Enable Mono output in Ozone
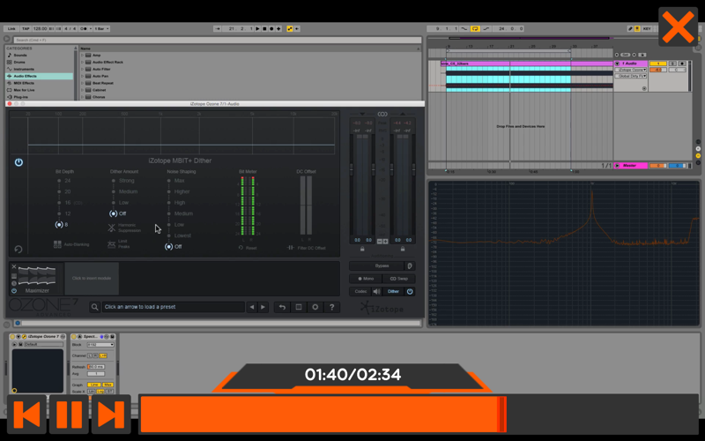Image resolution: width=705 pixels, height=441 pixels. (366, 279)
